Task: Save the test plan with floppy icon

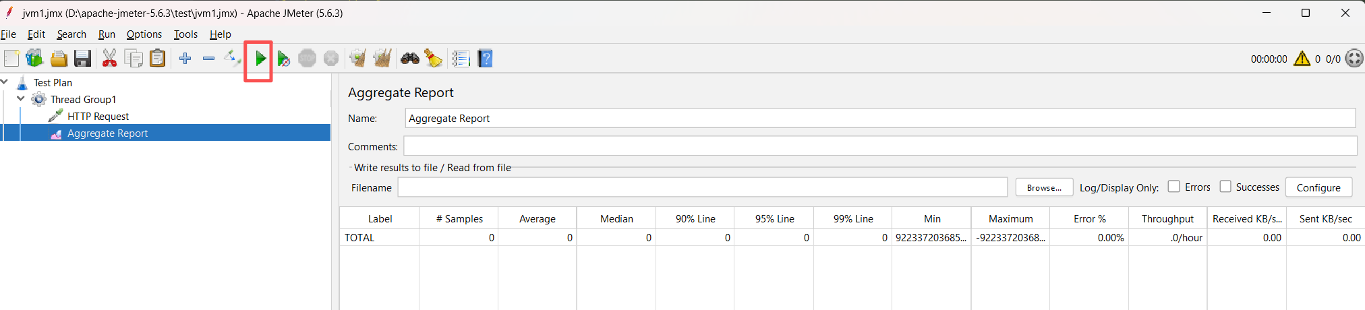Action: click(x=82, y=59)
